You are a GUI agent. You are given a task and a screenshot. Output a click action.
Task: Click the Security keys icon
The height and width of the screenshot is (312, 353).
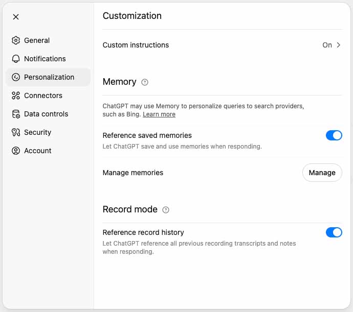pos(16,132)
